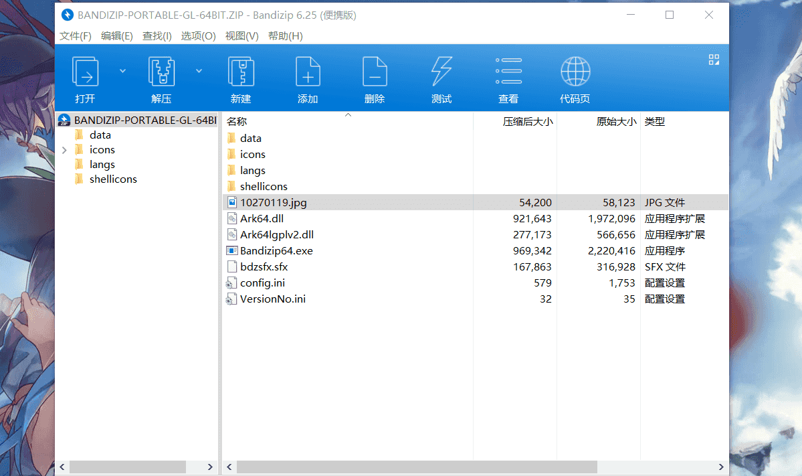Viewport: 802px width, 476px height.
Task: Select the shellicons folder in left tree
Action: [113, 179]
